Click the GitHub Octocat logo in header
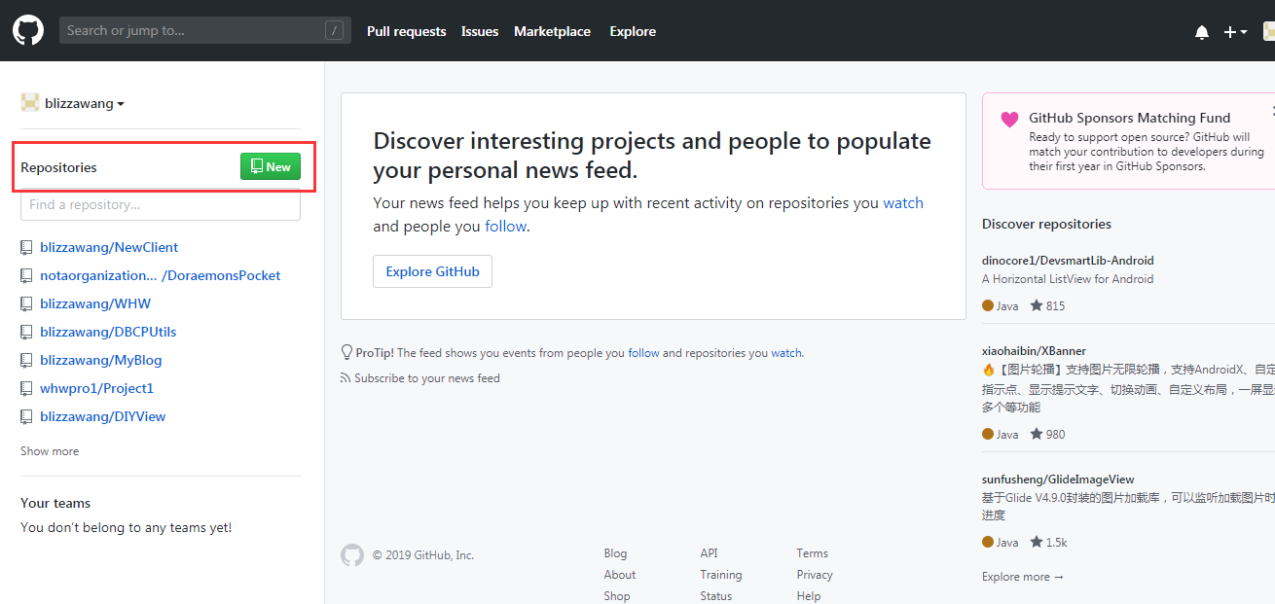The height and width of the screenshot is (604, 1275). click(28, 30)
